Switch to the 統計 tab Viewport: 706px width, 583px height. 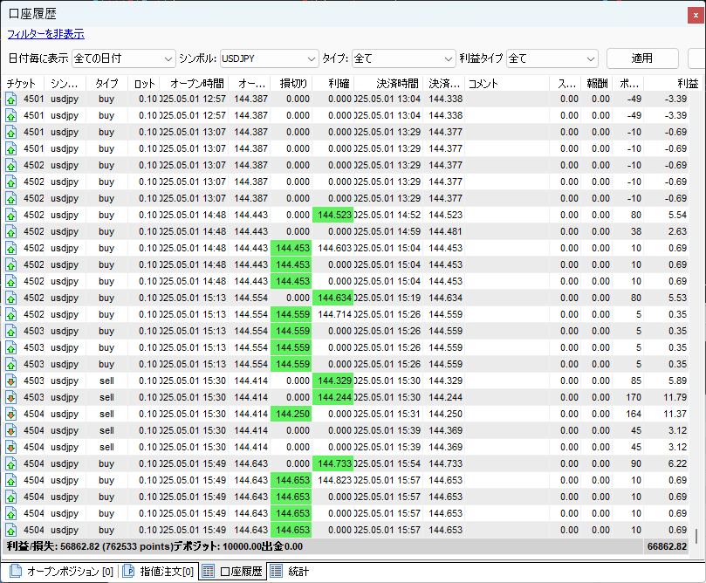(290, 572)
